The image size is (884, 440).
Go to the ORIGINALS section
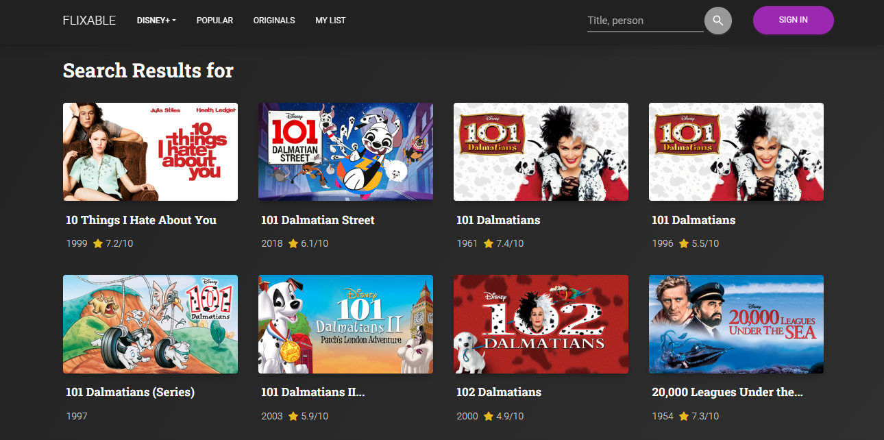click(x=274, y=21)
